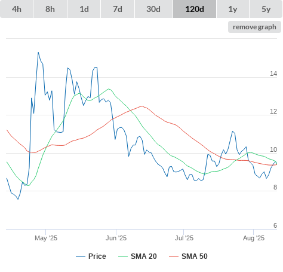The height and width of the screenshot is (272, 283).
Task: Click the remove graph button
Action: [x=254, y=27]
